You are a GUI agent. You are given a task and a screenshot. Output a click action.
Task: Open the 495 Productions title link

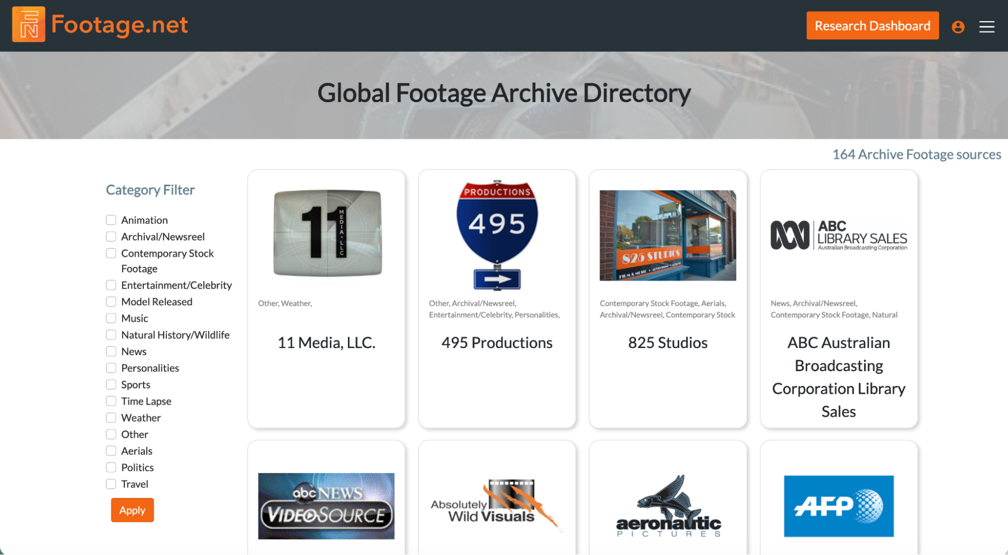click(x=497, y=342)
